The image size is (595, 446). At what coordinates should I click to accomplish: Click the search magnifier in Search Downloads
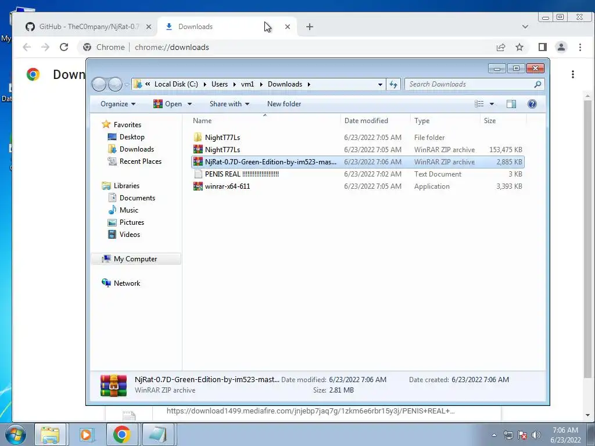point(537,84)
